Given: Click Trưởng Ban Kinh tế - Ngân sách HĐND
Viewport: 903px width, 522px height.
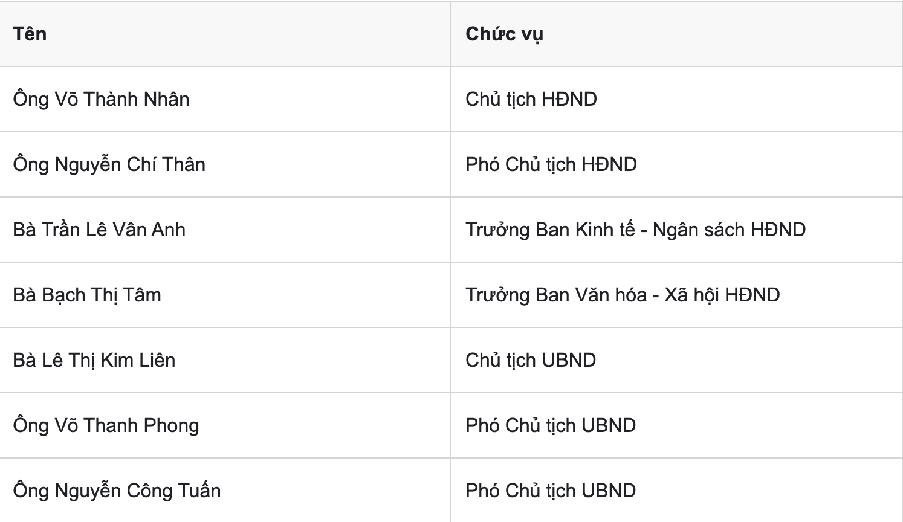Looking at the screenshot, I should [x=635, y=230].
